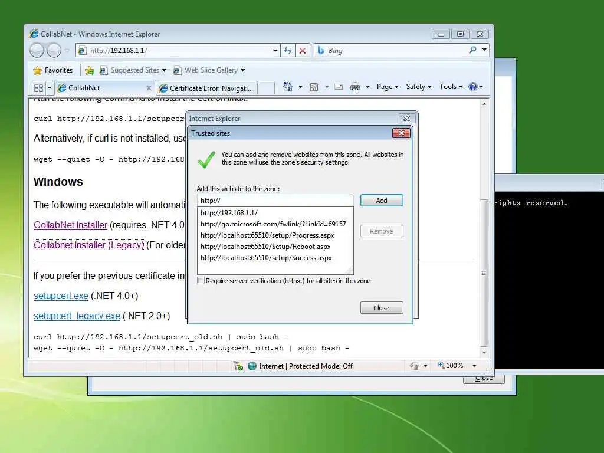Click the Home page icon
This screenshot has width=604, height=453.
pos(288,87)
